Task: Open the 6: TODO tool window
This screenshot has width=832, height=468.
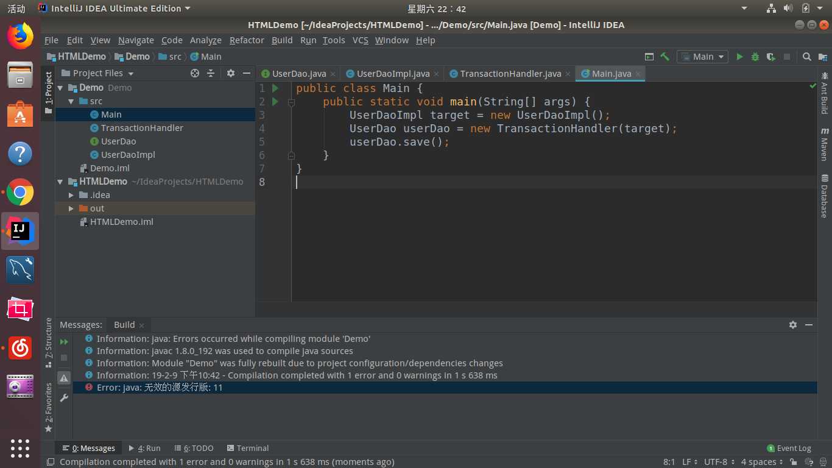Action: [x=194, y=448]
